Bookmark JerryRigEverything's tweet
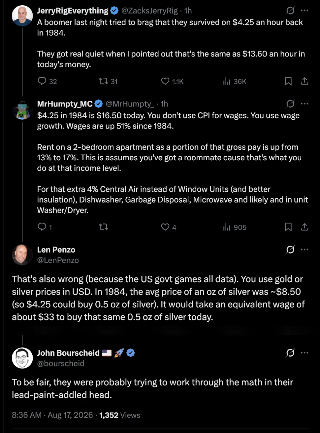 click(288, 81)
